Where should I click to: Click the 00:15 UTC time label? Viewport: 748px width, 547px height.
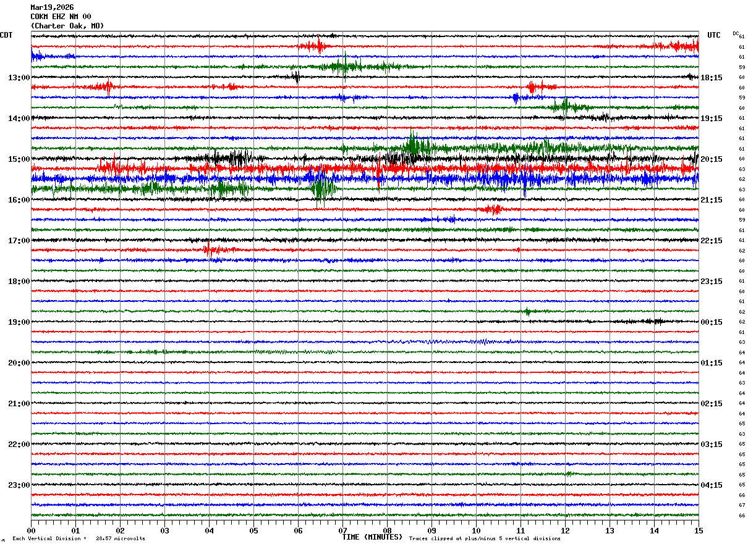(x=711, y=322)
